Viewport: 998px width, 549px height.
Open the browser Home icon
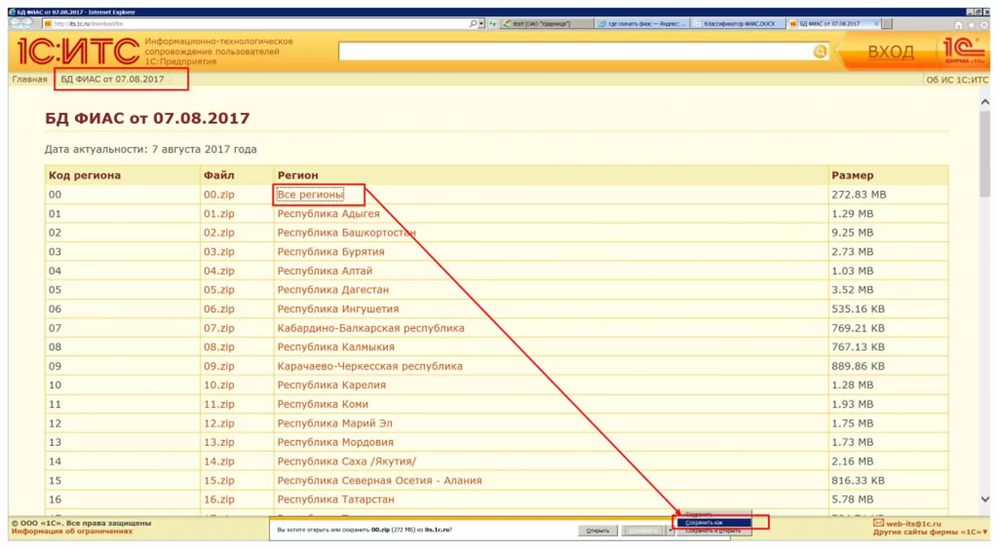tap(959, 24)
